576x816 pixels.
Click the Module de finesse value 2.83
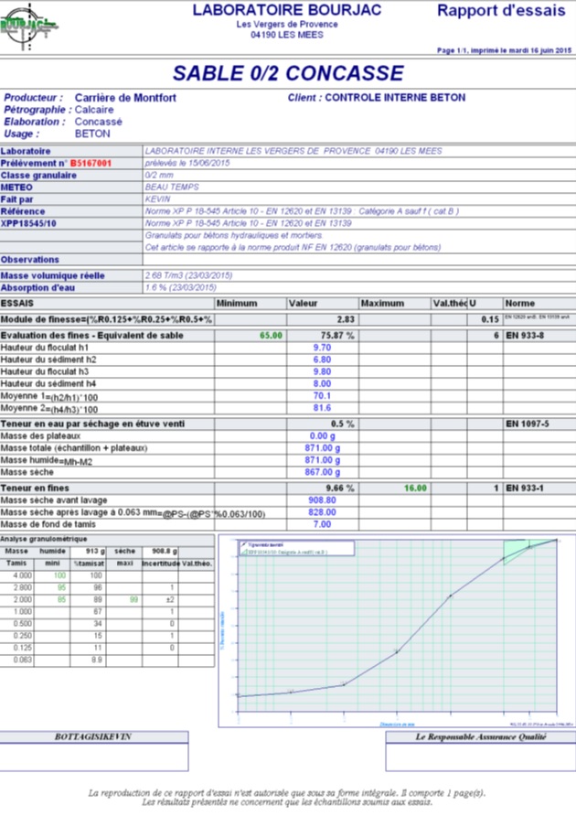click(345, 318)
